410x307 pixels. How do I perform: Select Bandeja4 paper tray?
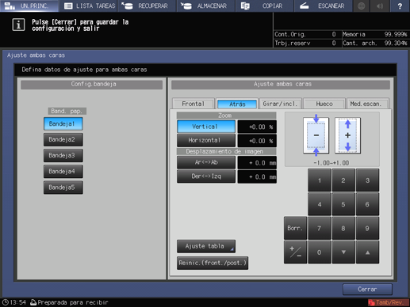pyautogui.click(x=63, y=172)
